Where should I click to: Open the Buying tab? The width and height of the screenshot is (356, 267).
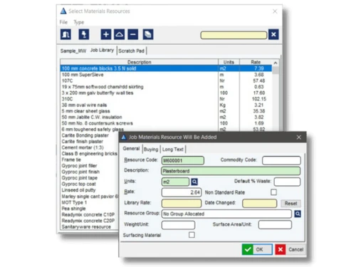pyautogui.click(x=151, y=150)
